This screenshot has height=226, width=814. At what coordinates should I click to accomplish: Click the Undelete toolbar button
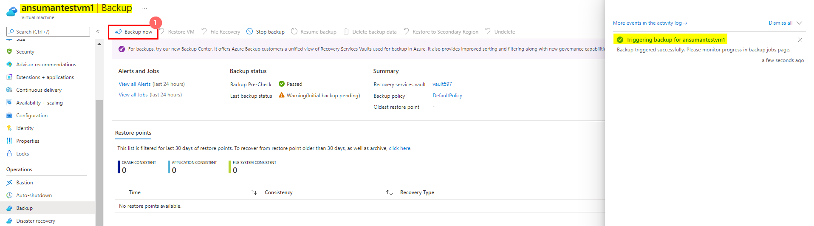500,32
